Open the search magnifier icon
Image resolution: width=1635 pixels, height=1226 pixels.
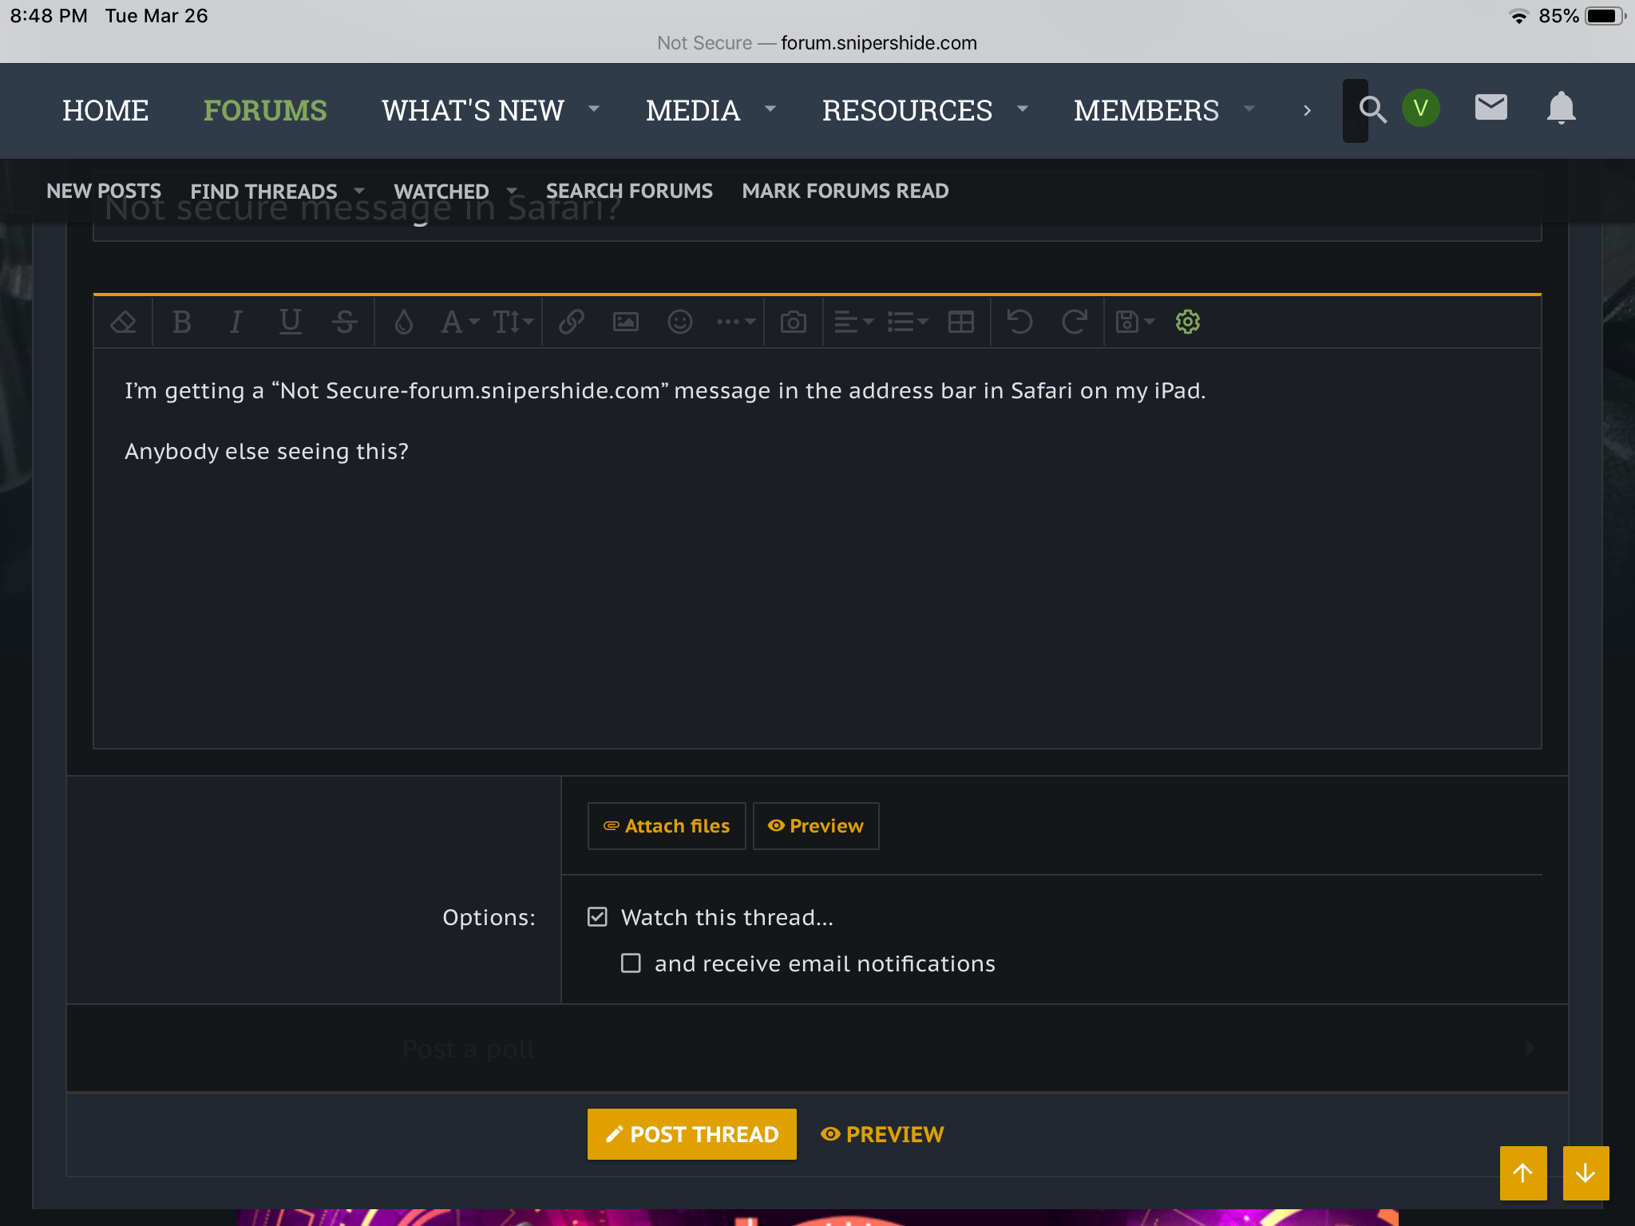[1372, 109]
